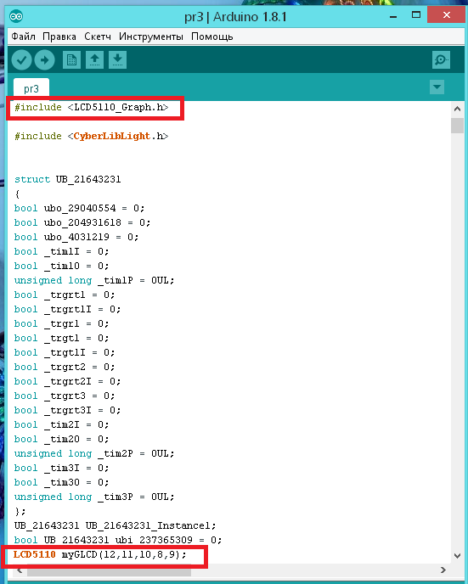
Task: Open the Serial Monitor magnifier icon
Action: [x=441, y=60]
